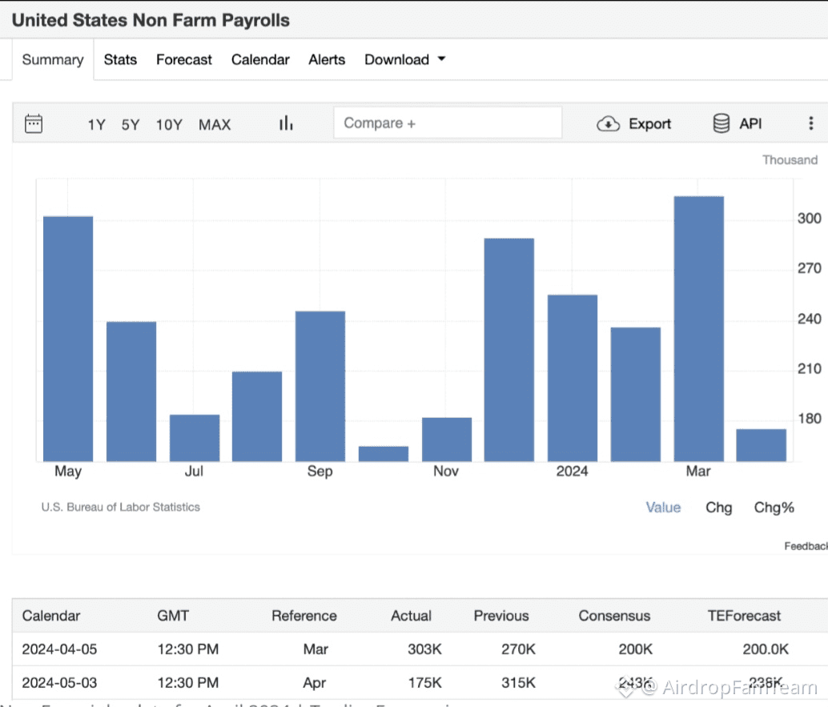Click the API database icon
Screen dimensions: 828x707
click(x=721, y=123)
